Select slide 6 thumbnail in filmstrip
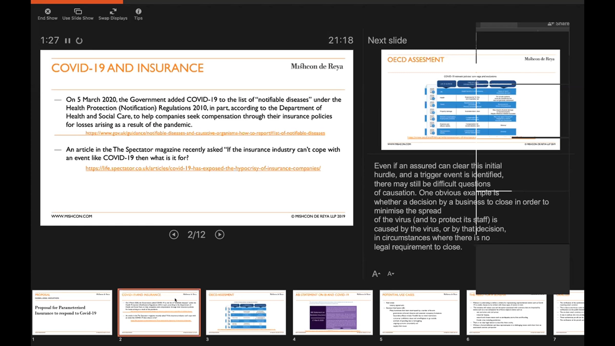615x346 pixels. [x=506, y=315]
